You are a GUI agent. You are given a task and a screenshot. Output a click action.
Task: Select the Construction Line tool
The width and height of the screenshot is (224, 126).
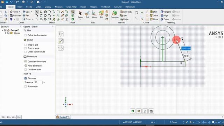click(37, 19)
